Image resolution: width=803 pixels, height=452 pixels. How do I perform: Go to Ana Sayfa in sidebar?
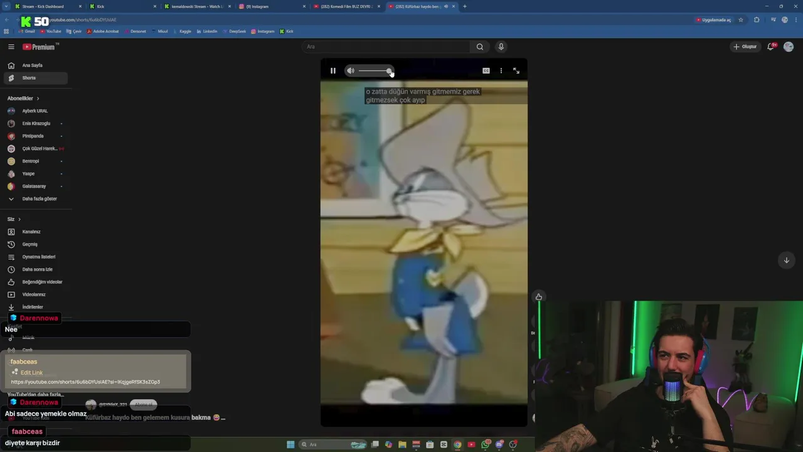[35, 65]
